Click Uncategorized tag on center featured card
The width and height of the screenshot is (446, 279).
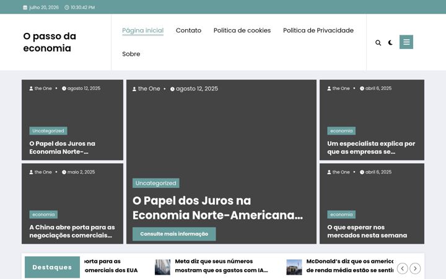(156, 183)
